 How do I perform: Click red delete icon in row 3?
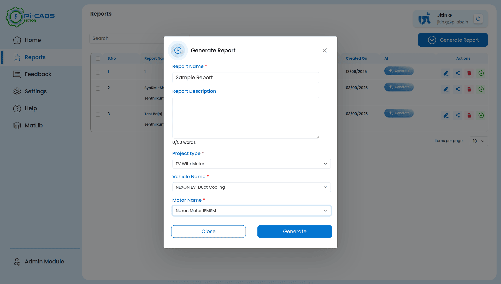pos(469,115)
